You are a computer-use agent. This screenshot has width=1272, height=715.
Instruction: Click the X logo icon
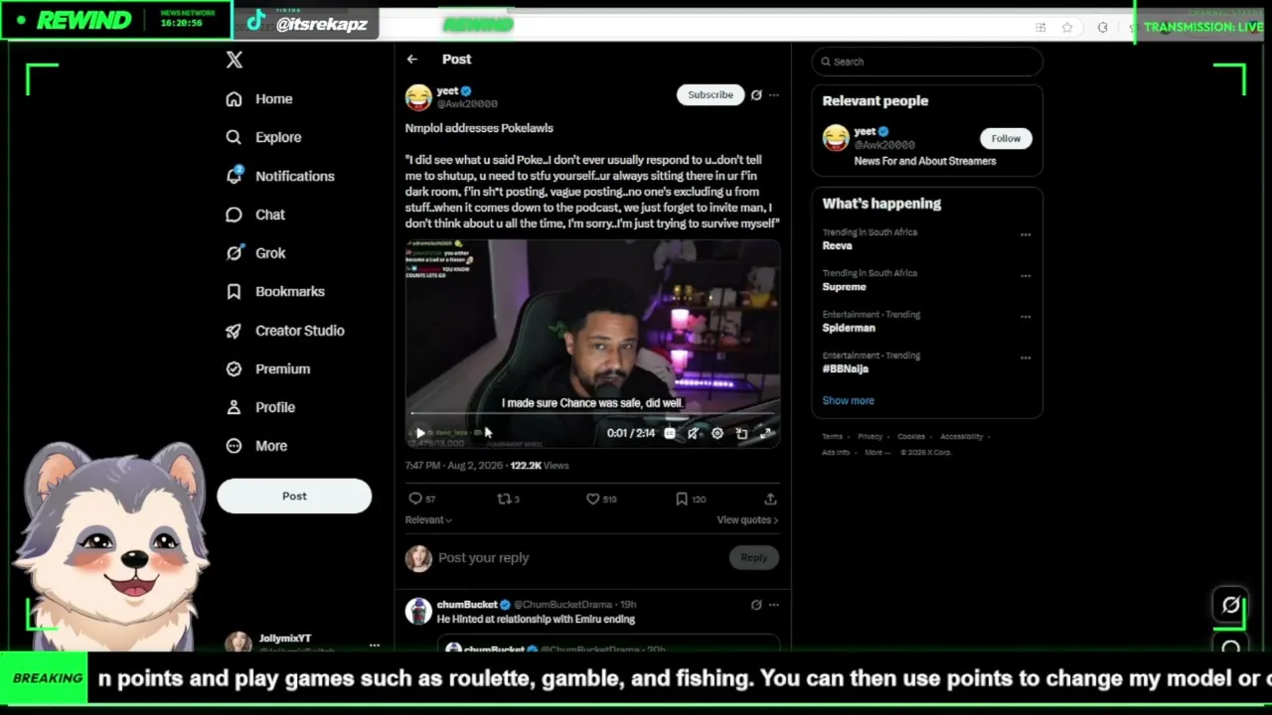tap(235, 60)
